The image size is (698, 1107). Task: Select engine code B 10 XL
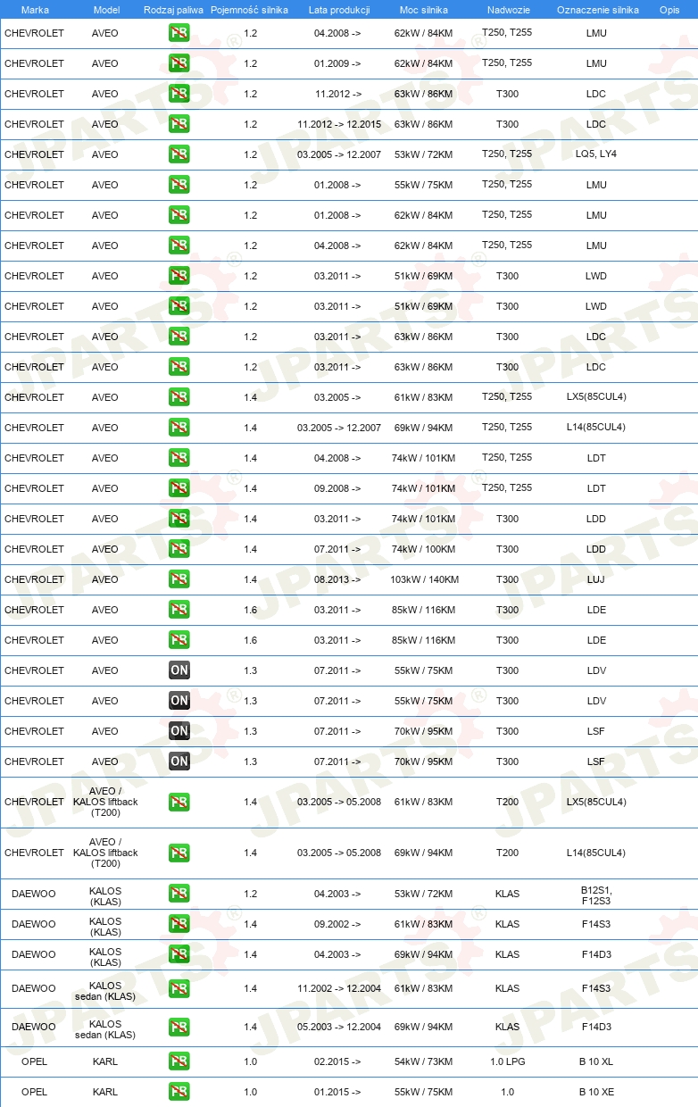click(596, 1061)
